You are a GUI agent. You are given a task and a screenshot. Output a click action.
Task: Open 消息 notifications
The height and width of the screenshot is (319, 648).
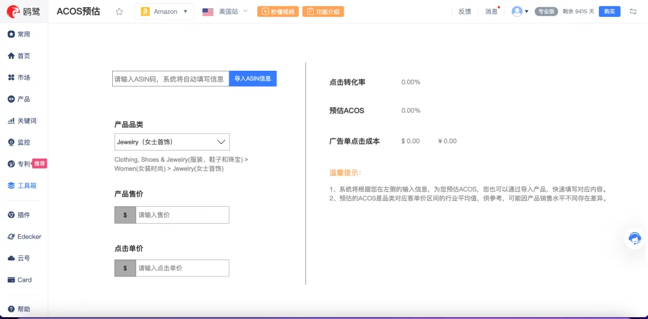tap(491, 11)
